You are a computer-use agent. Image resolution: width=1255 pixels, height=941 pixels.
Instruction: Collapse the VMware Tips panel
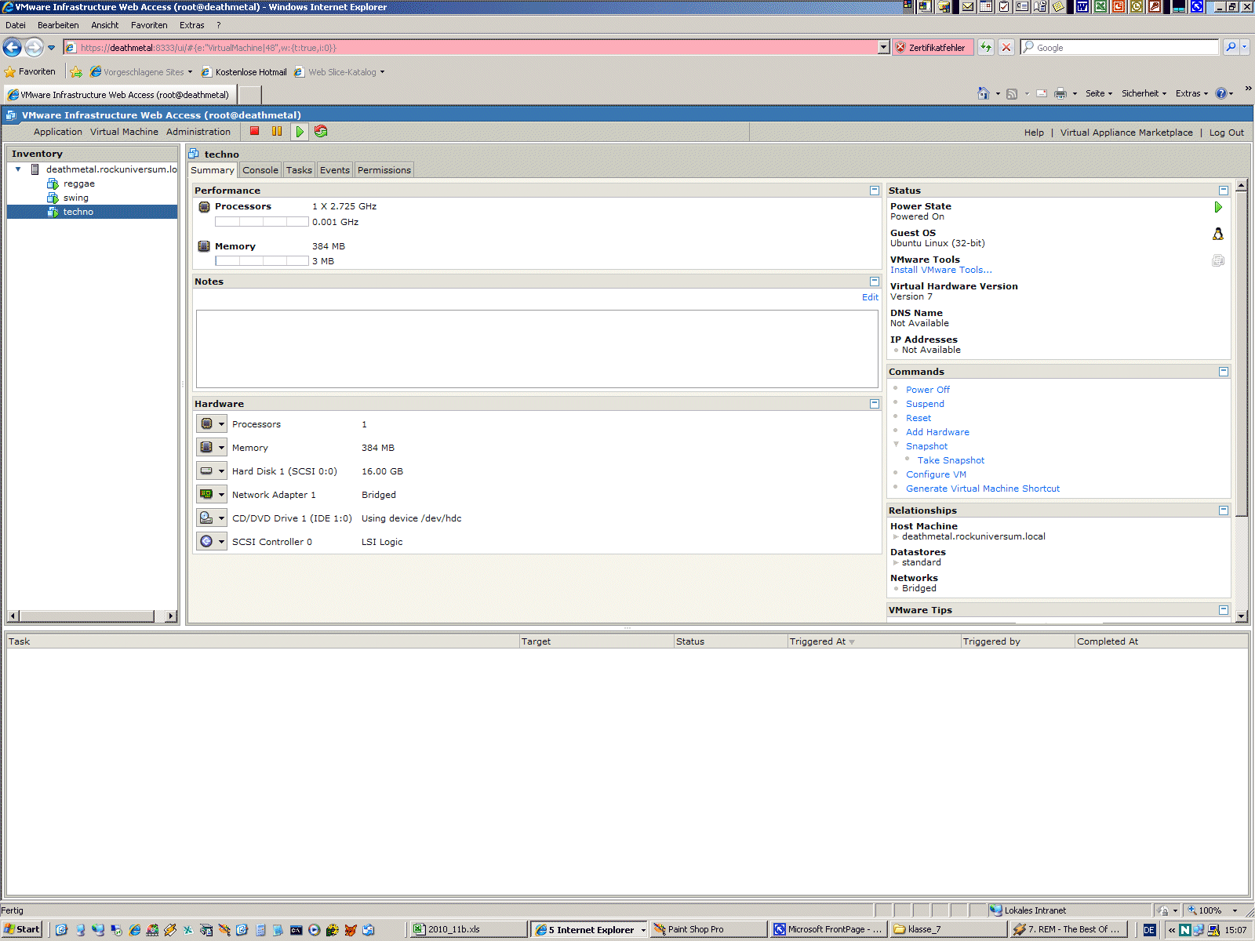pos(1224,610)
